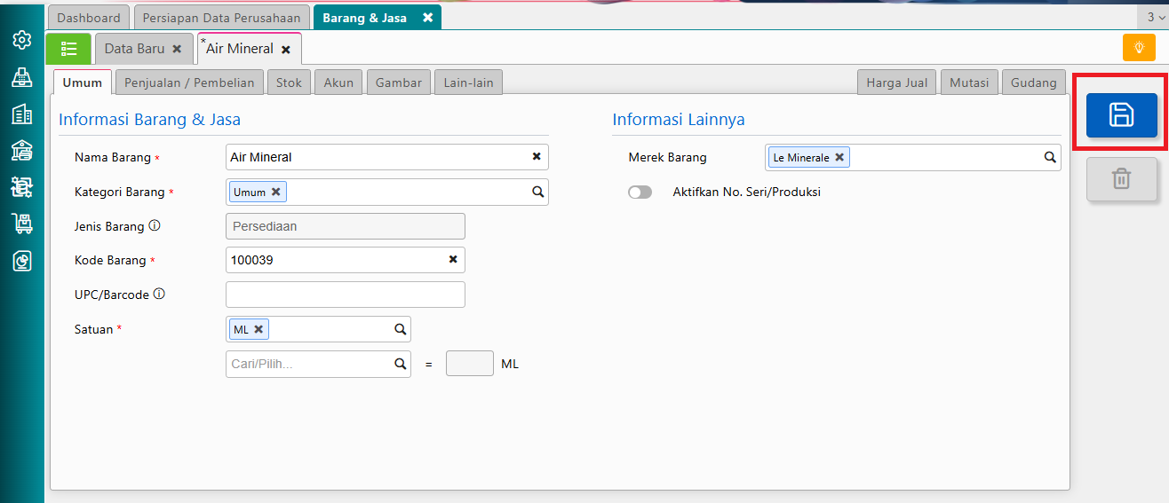Click the unit conversion quantity box

pos(470,364)
